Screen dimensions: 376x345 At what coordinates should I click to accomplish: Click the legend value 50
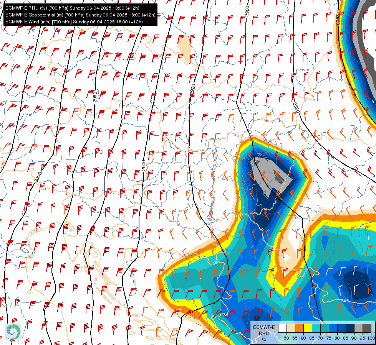[286, 338]
